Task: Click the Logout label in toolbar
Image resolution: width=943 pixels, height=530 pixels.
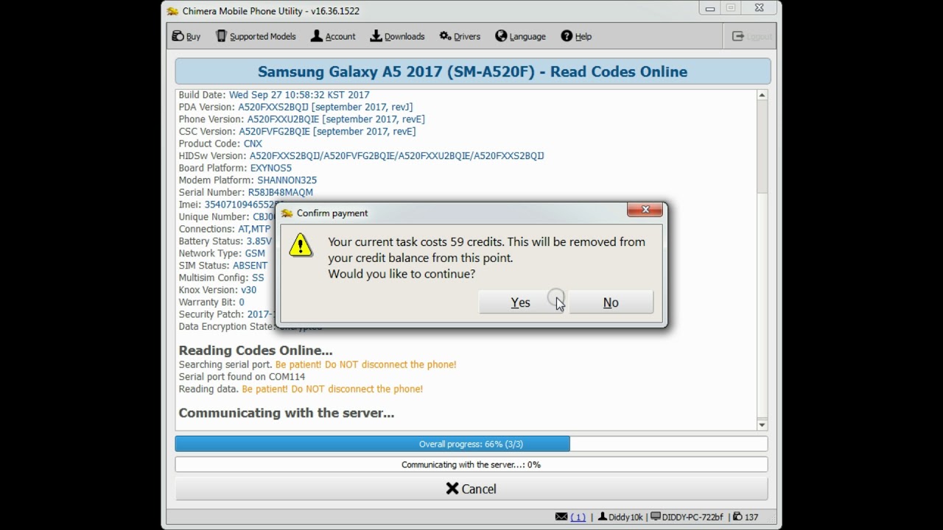Action: tap(760, 36)
